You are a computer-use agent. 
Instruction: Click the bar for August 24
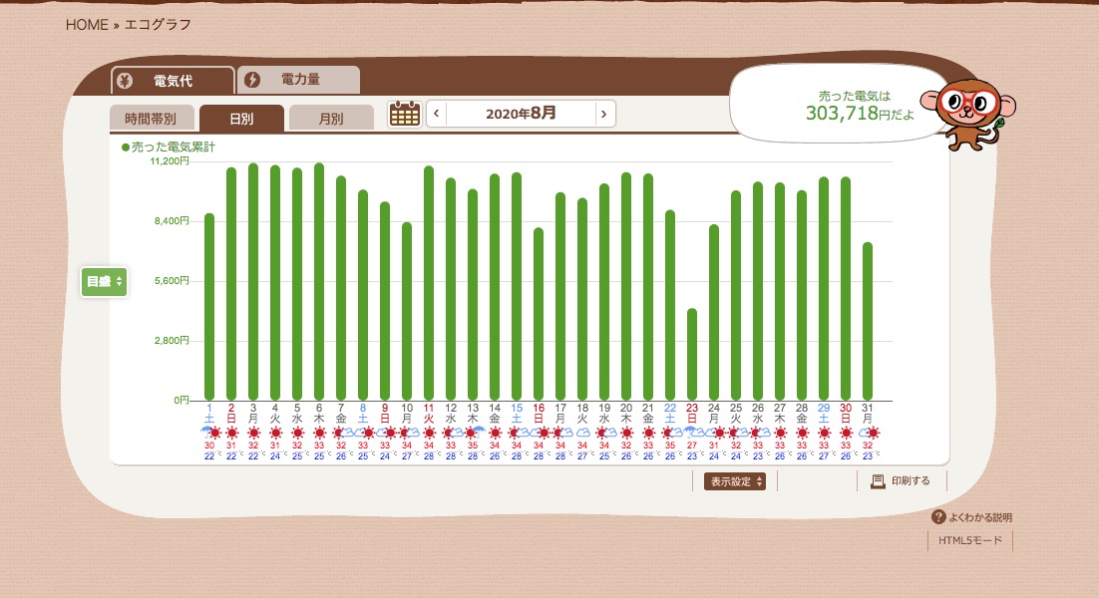pyautogui.click(x=713, y=312)
